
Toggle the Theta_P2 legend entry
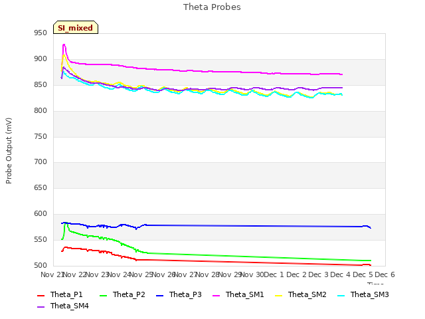[x=122, y=294]
